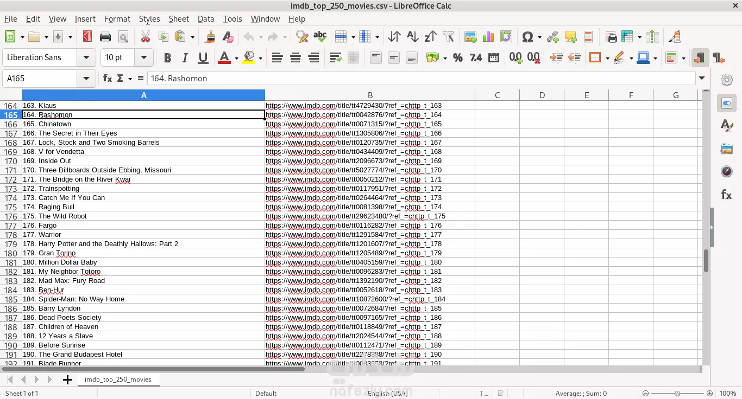742x399 pixels.
Task: Run Spelling check icon
Action: point(320,37)
